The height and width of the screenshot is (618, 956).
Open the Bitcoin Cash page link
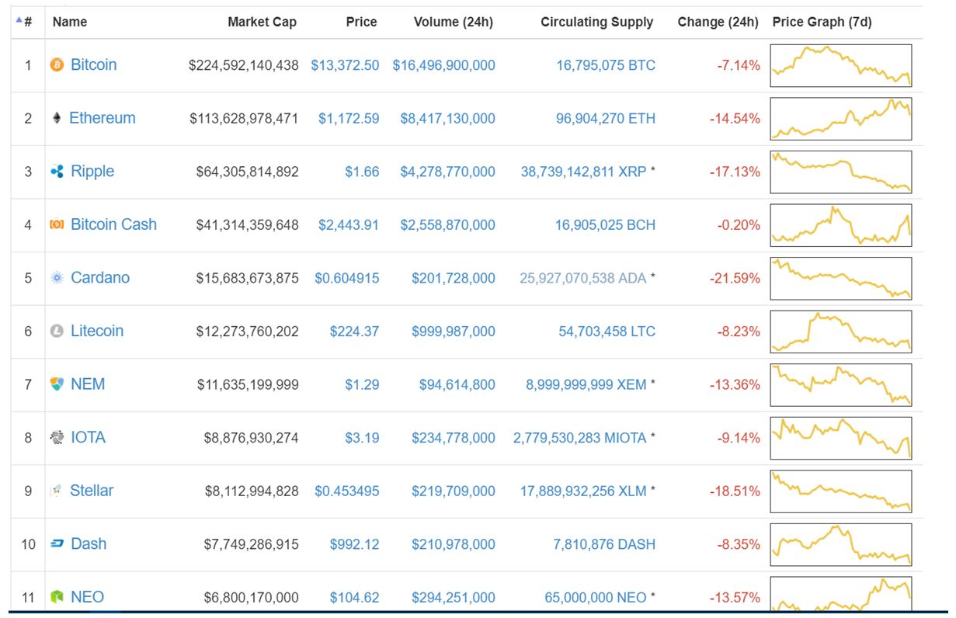click(113, 224)
